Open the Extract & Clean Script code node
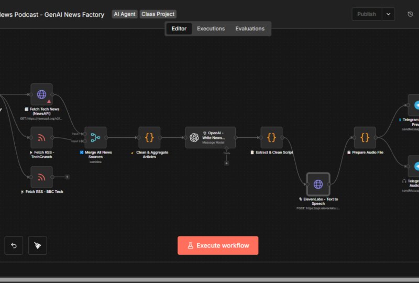The height and width of the screenshot is (283, 419). [x=271, y=137]
